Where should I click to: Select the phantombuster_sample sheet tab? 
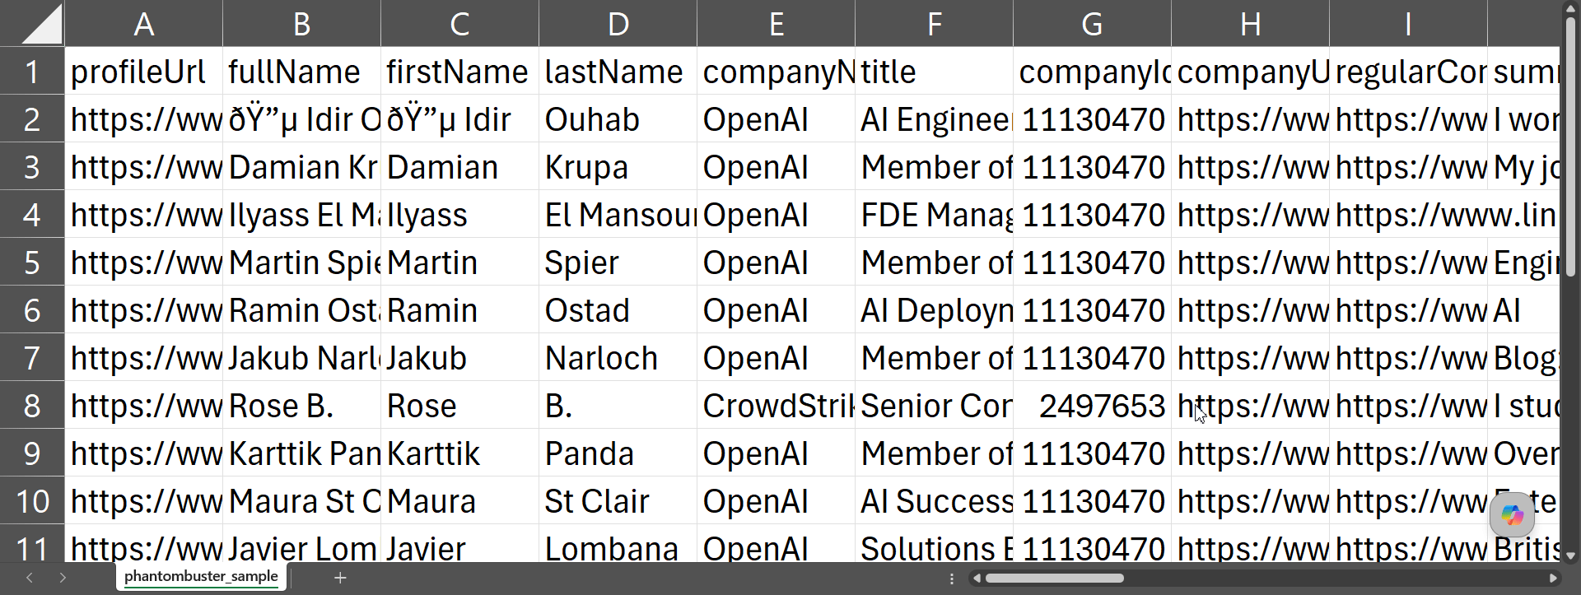(201, 576)
